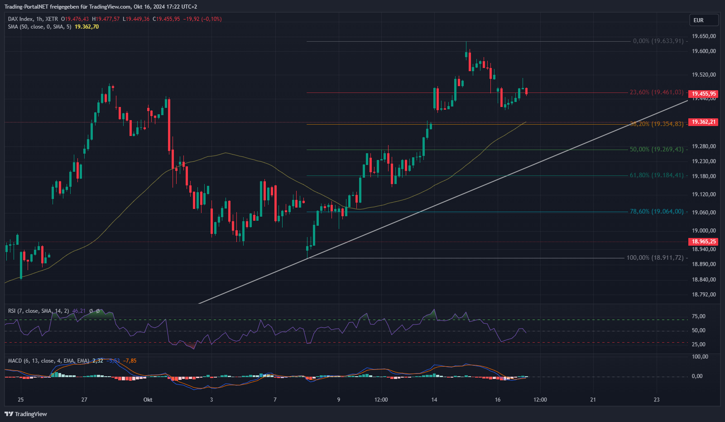Click price axis label 19.520,00
Image resolution: width=725 pixels, height=422 pixels.
coord(704,75)
